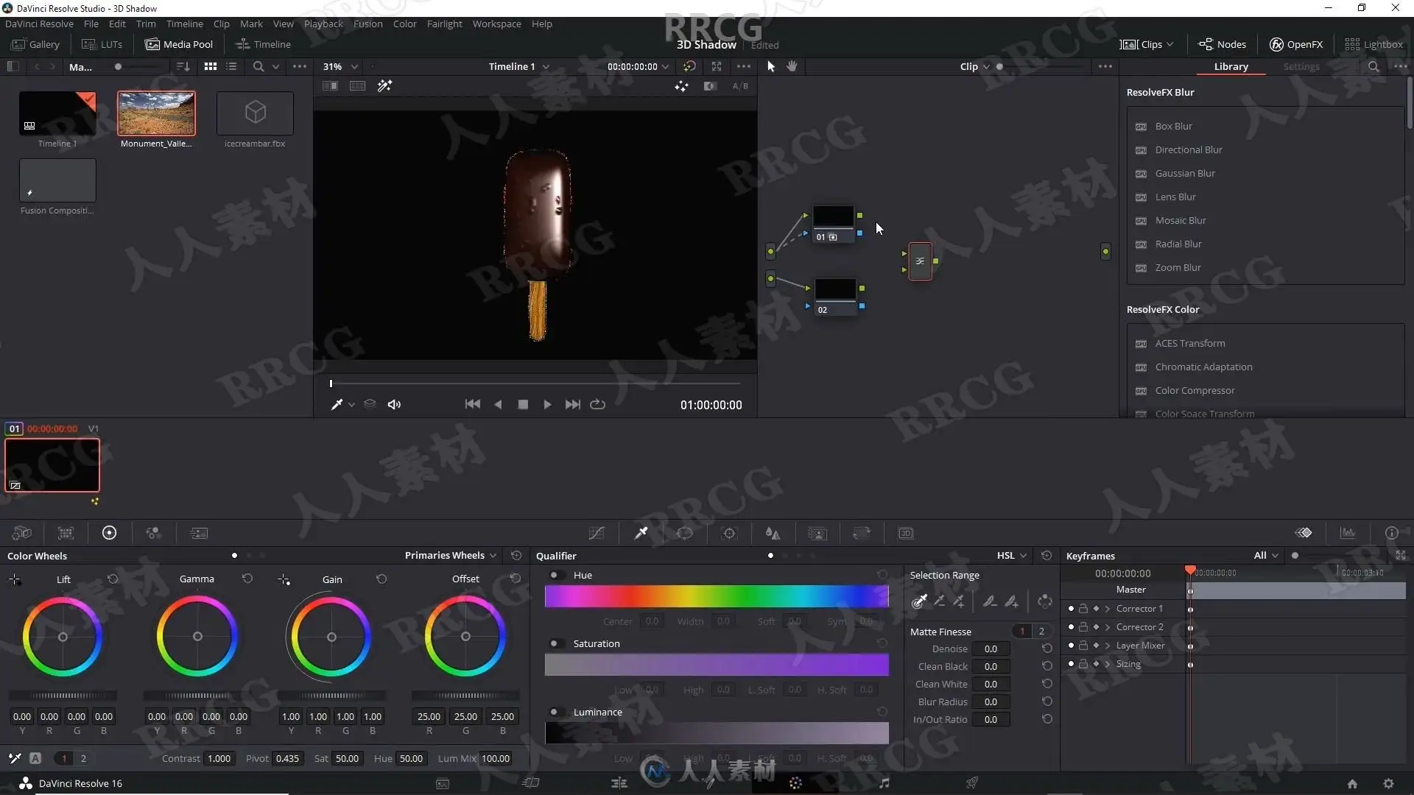Lock the Corrector 2 keyframe track
1414x795 pixels.
[x=1083, y=627]
